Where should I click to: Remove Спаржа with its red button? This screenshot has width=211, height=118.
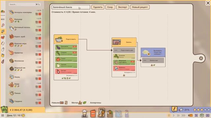[75, 52]
